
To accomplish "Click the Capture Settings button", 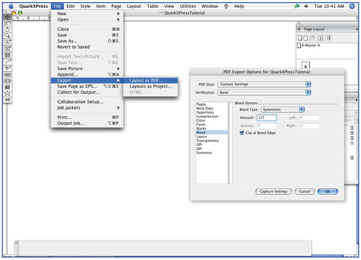I will tap(273, 191).
